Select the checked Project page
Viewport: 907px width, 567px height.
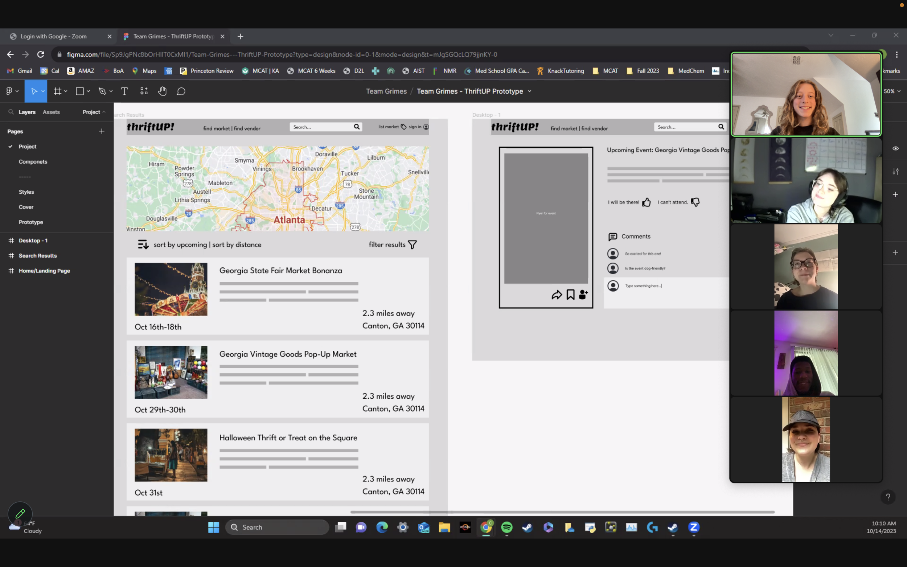[x=27, y=147]
